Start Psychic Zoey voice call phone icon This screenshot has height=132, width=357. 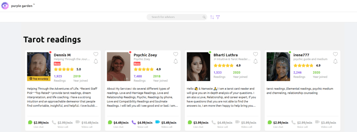click(134, 123)
